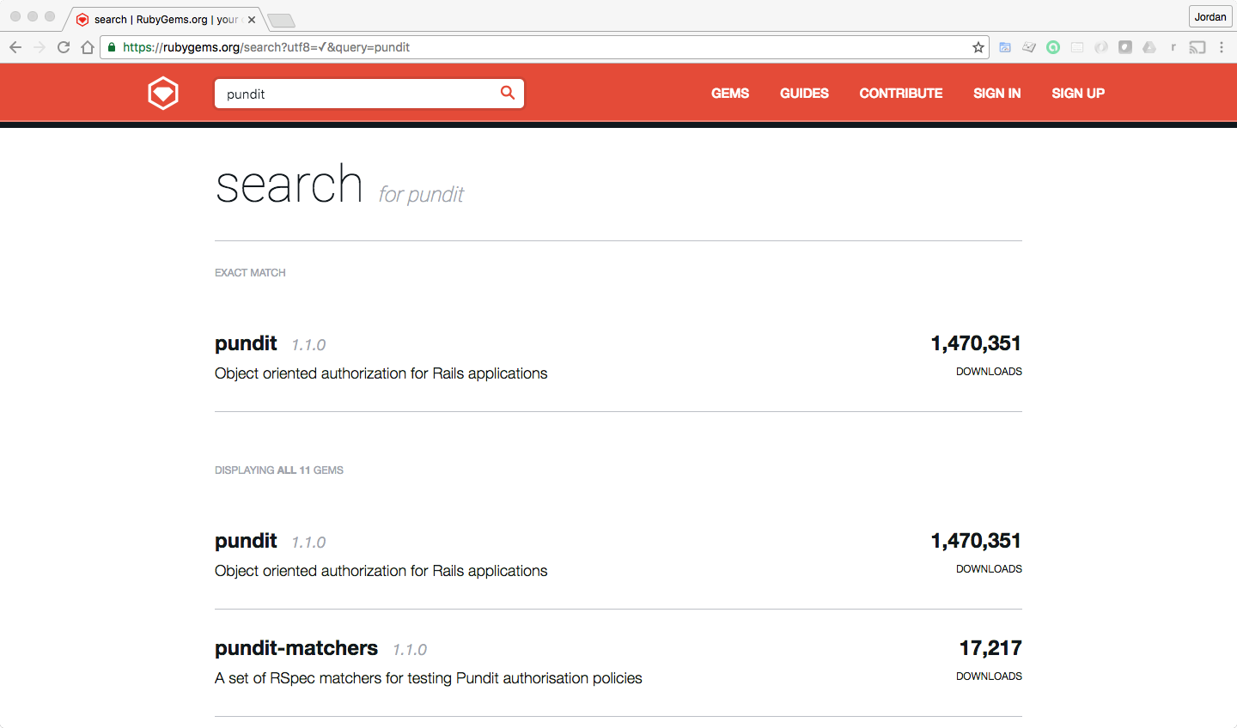
Task: Click SIGN UP in the header
Action: click(1078, 93)
